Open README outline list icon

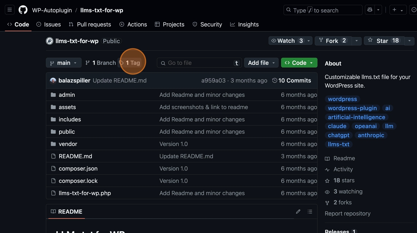click(x=310, y=212)
